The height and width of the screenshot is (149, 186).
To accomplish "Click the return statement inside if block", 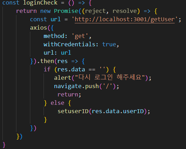I will [x=68, y=95].
